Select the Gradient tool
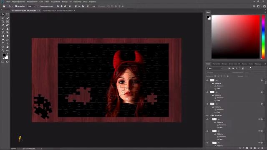This screenshot has width=267, height=150. 3,36
